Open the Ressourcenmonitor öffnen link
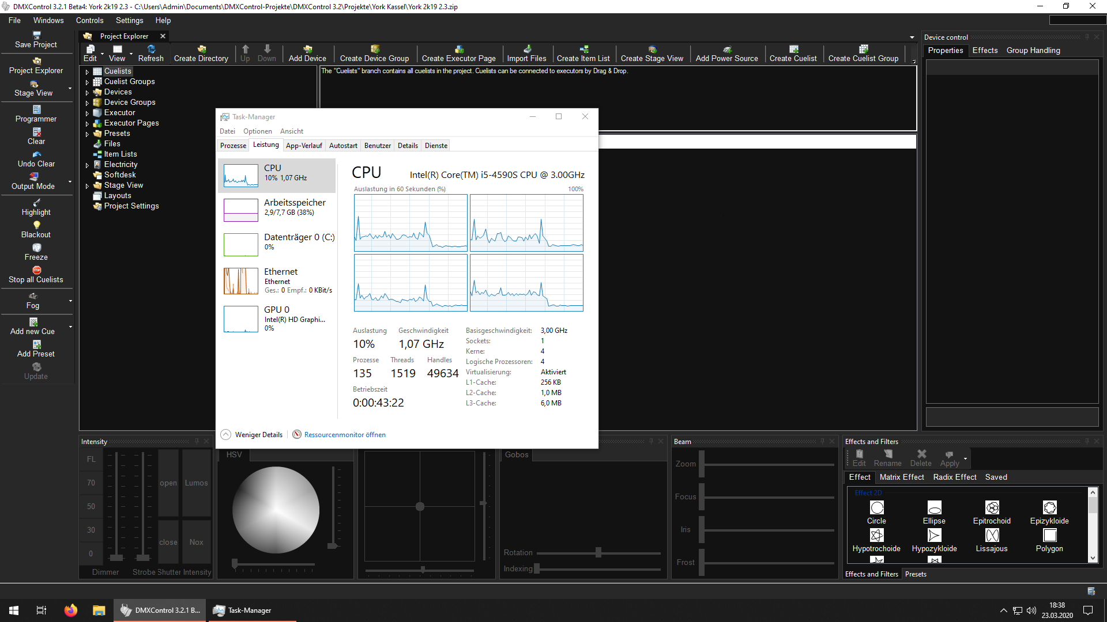1107x622 pixels. pos(345,435)
